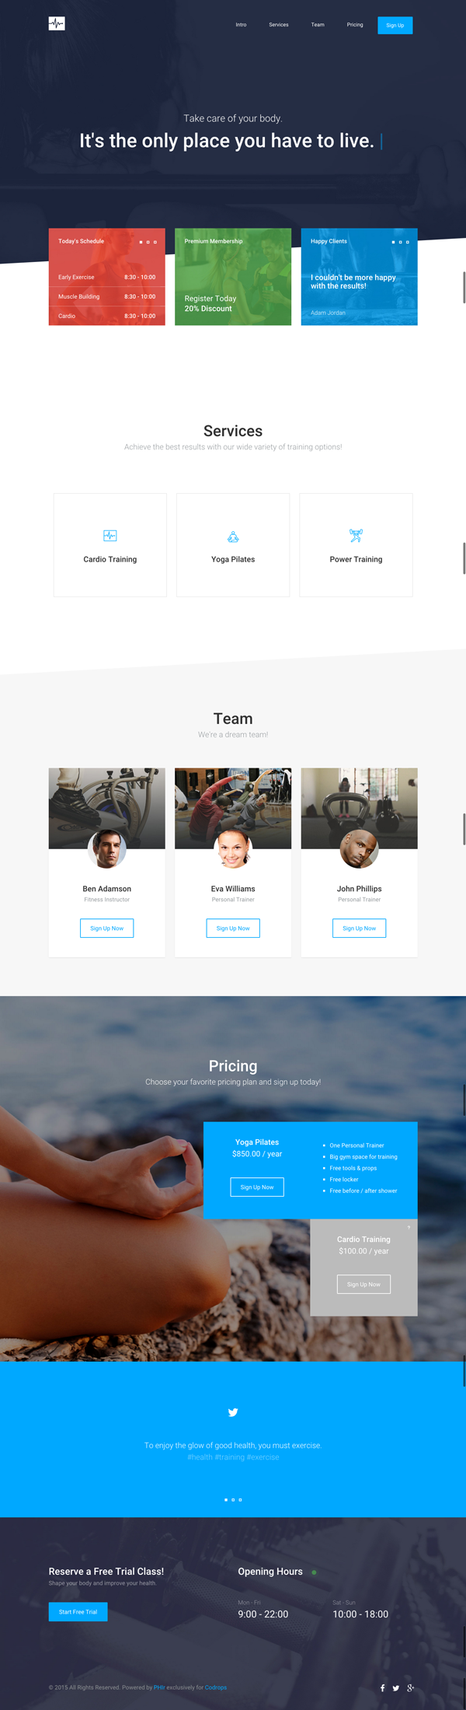Sign up with Eva Williams

tap(233, 928)
